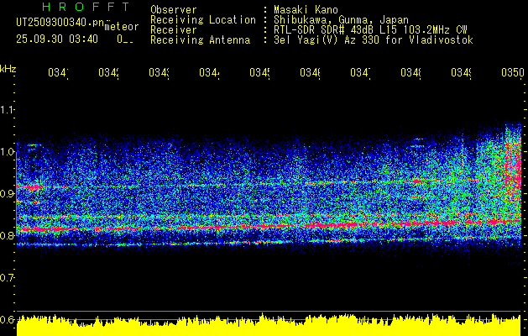This screenshot has width=528, height=336.
Task: Select the 0.8 frequency axis tick
Action: tap(8, 236)
